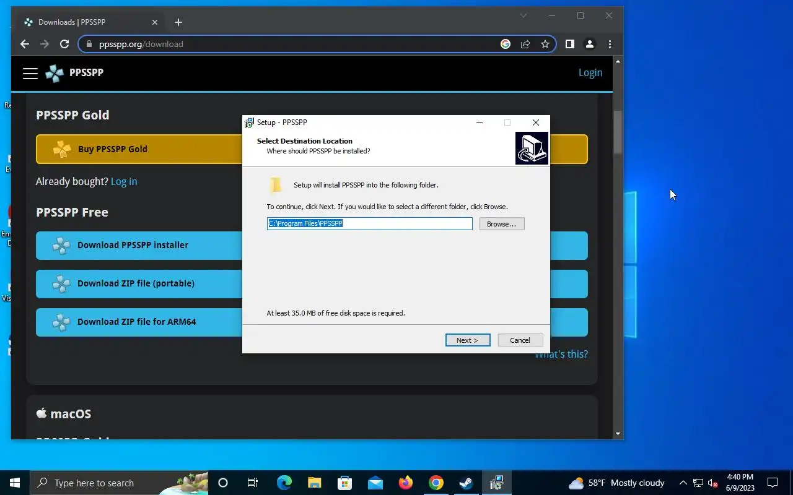Click scrollbar up arrow in Chrome
Image resolution: width=793 pixels, height=495 pixels.
point(618,61)
